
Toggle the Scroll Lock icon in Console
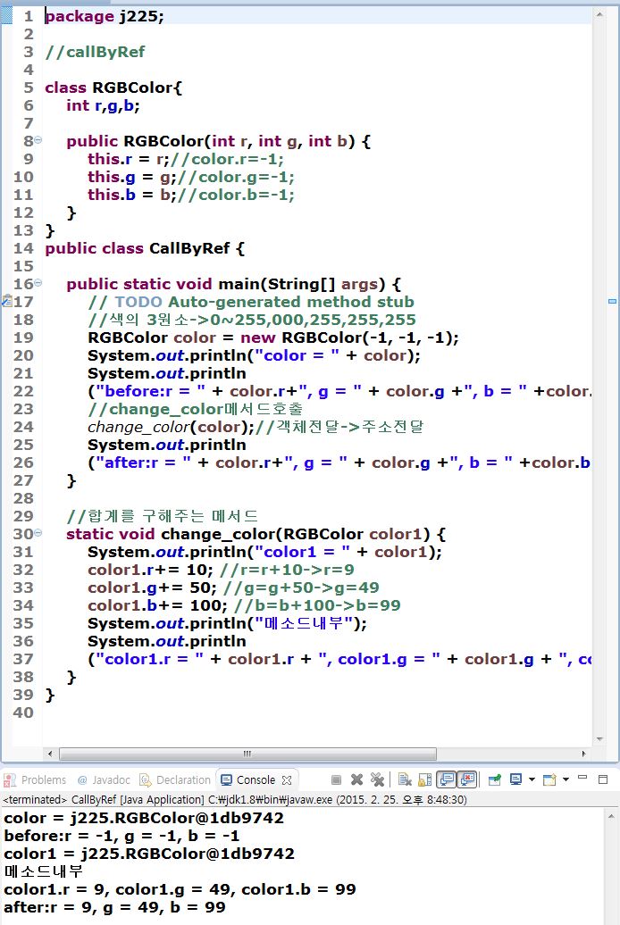coord(424,779)
